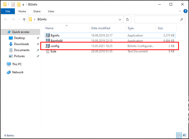Screen dimensions: 189x139
Task: Select the Bginfo application file
Action: (110, 36)
